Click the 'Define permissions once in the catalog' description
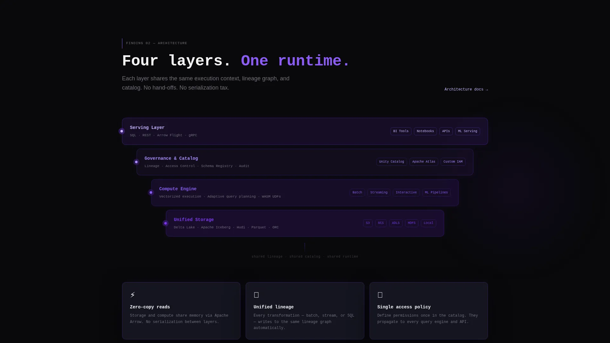The width and height of the screenshot is (610, 343). click(428, 319)
